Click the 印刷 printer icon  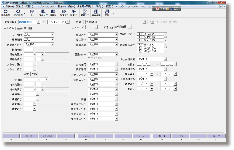tap(107, 11)
